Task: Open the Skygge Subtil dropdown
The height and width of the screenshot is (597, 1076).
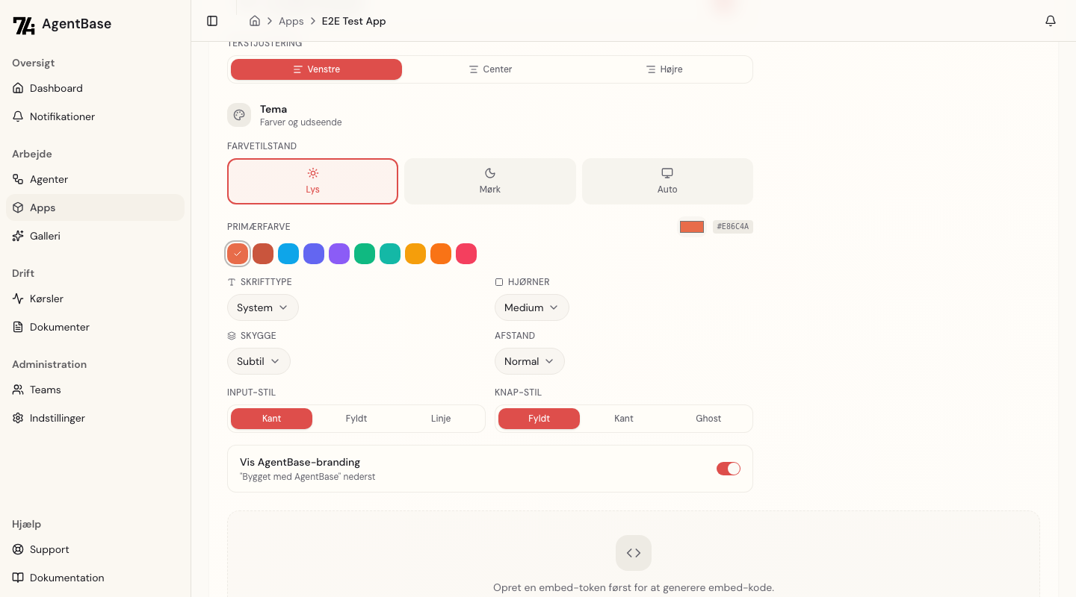Action: (259, 361)
